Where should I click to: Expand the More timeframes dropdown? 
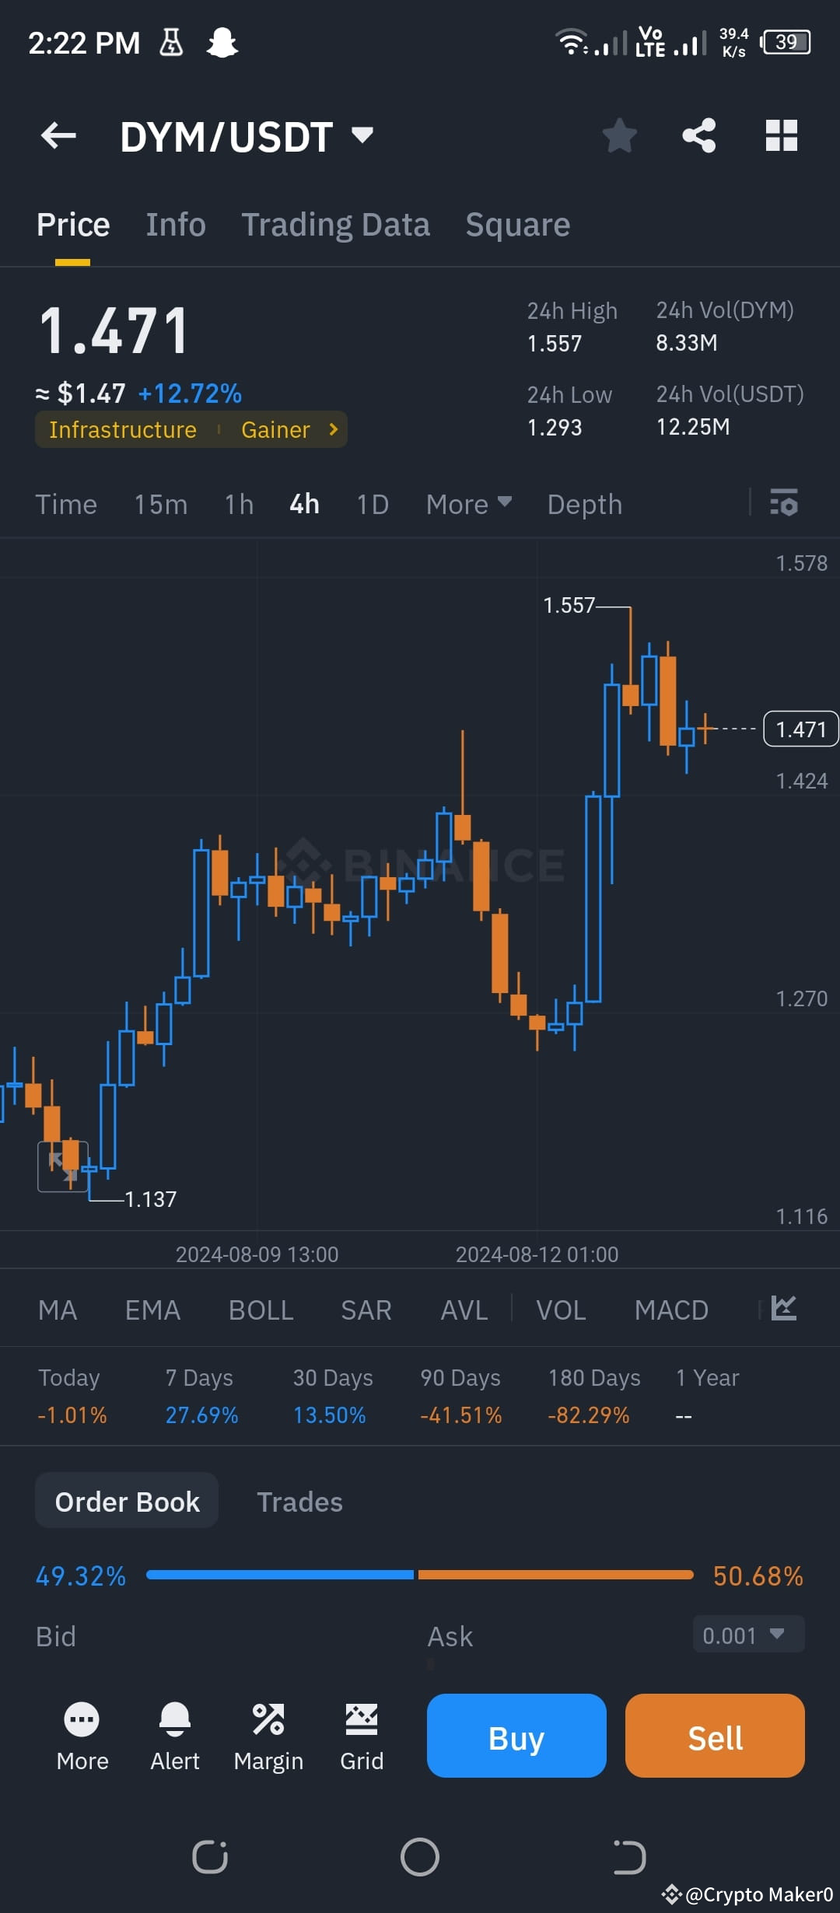pos(467,504)
